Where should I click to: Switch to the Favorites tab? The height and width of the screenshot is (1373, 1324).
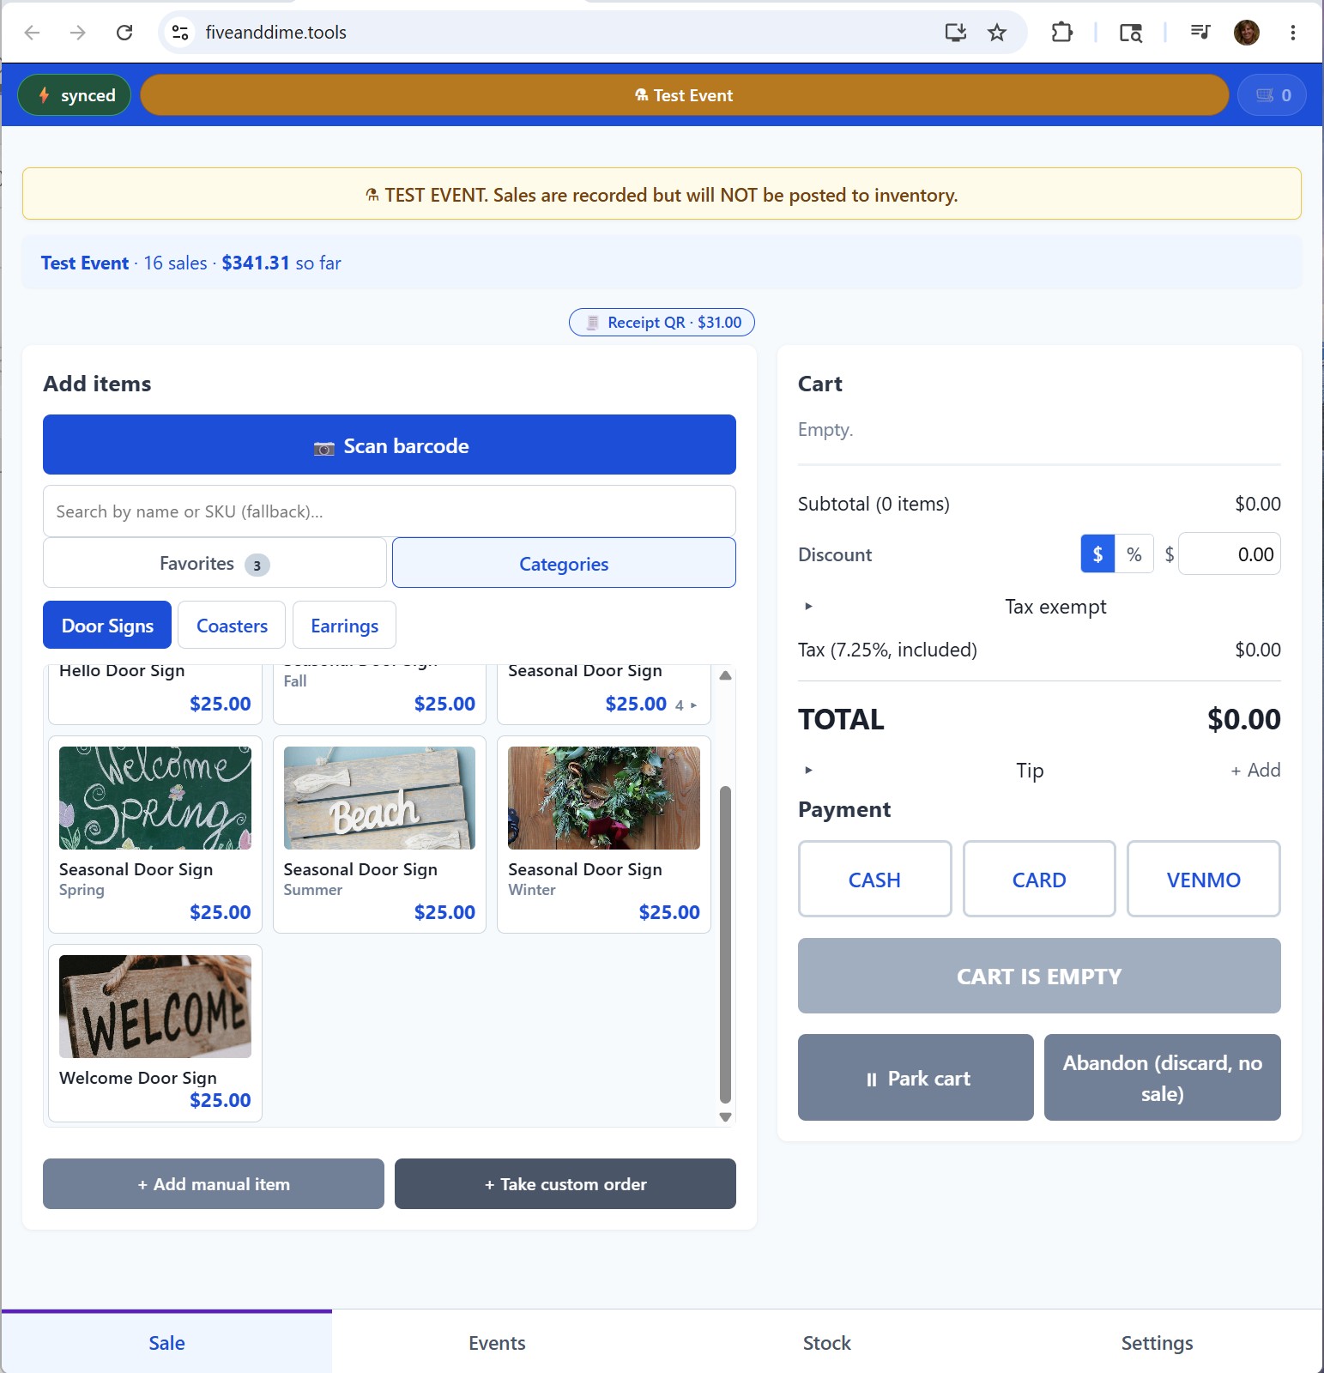(215, 563)
